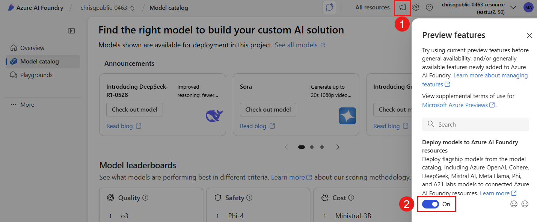The width and height of the screenshot is (537, 222).
Task: Turn off Deploy models to Azure AI Foundry toggle
Action: point(431,204)
